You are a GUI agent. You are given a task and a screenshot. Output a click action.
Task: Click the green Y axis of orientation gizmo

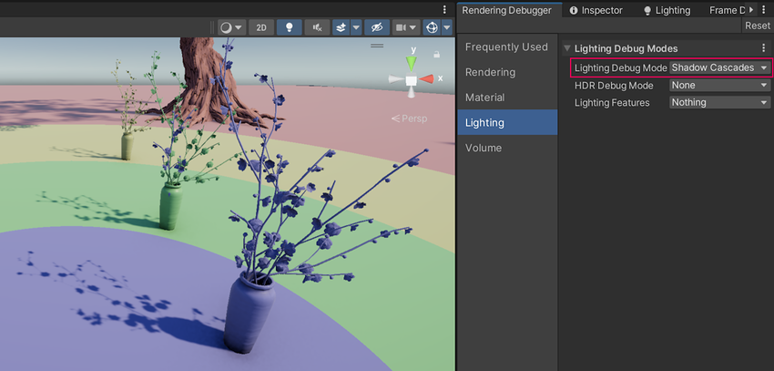click(x=412, y=62)
